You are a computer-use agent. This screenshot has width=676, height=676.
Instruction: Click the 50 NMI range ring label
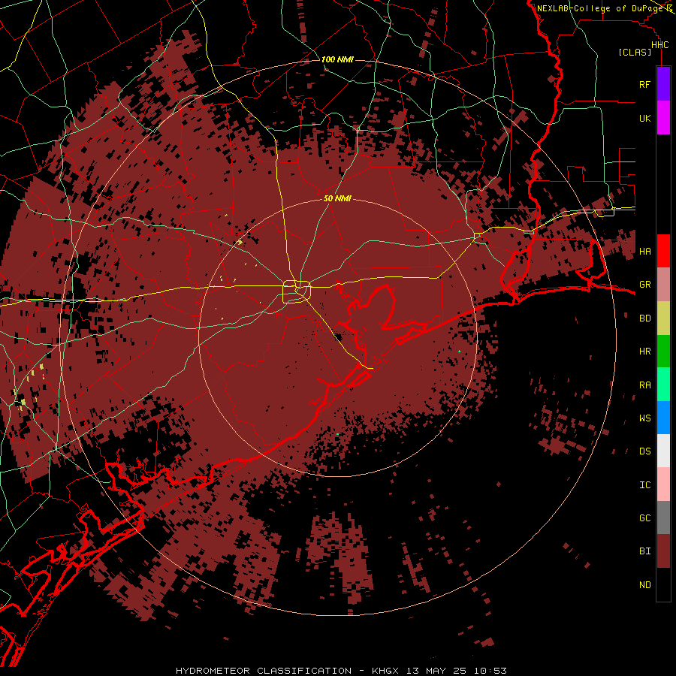(x=337, y=199)
